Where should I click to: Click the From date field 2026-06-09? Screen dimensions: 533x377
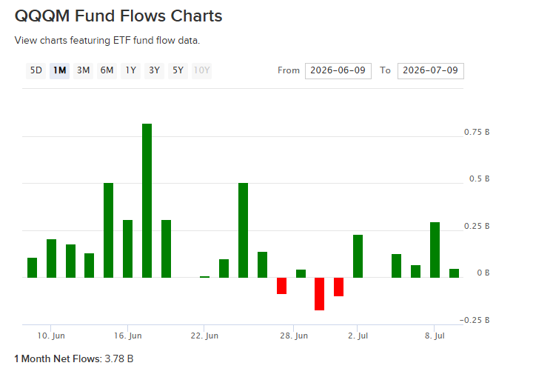tap(338, 71)
